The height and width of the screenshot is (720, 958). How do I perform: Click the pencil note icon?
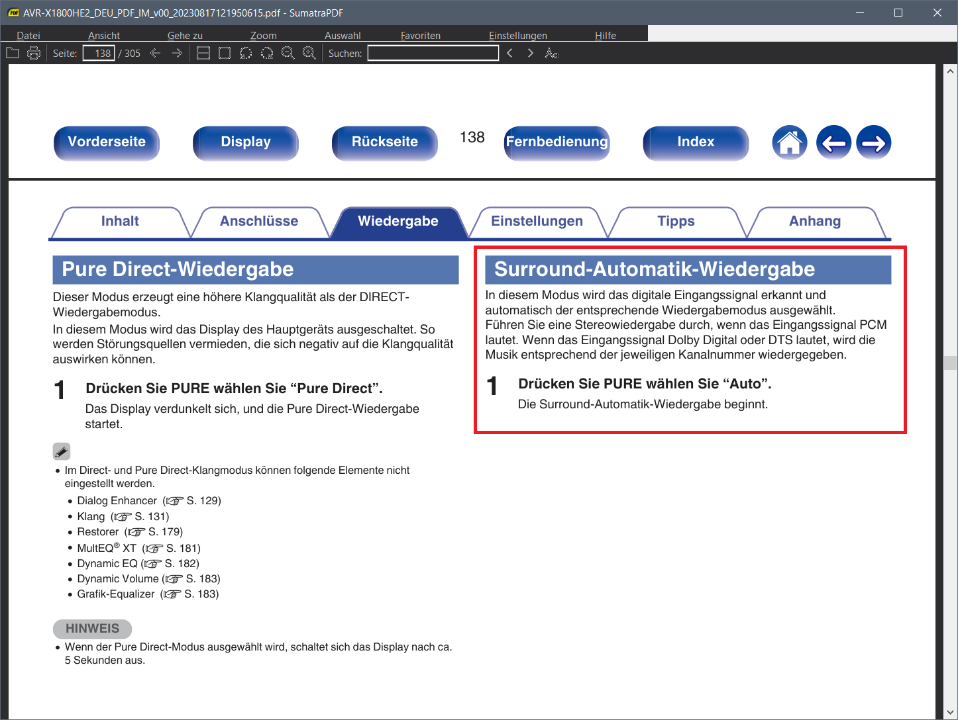[62, 451]
